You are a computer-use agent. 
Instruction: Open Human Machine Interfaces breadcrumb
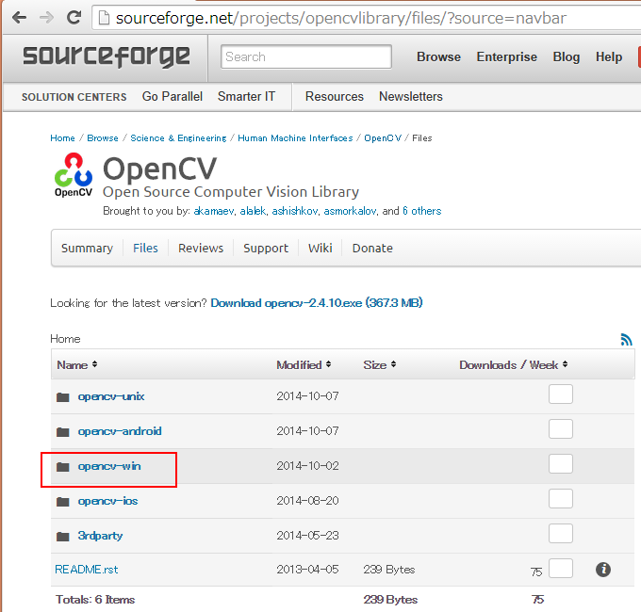pyautogui.click(x=295, y=138)
